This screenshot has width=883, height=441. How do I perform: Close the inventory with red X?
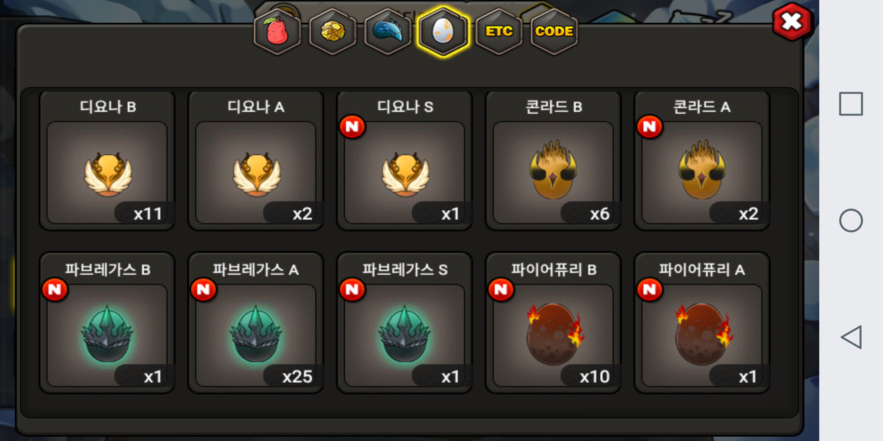tap(792, 22)
